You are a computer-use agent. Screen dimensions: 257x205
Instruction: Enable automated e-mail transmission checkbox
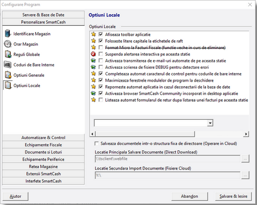[x=101, y=60]
